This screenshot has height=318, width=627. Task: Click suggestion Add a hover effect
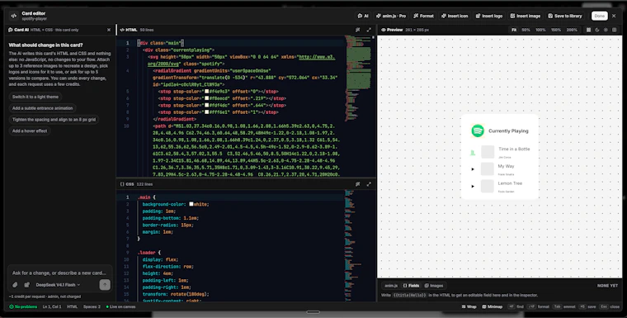click(x=30, y=131)
